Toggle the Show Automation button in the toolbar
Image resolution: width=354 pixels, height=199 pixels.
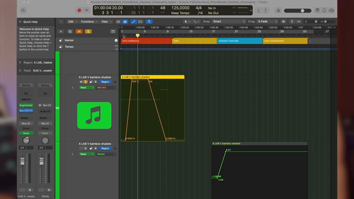click(x=133, y=22)
